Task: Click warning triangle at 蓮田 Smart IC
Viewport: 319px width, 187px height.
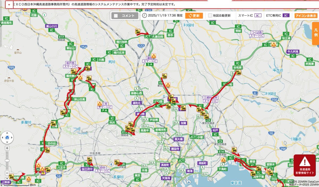Action: [x=154, y=56]
